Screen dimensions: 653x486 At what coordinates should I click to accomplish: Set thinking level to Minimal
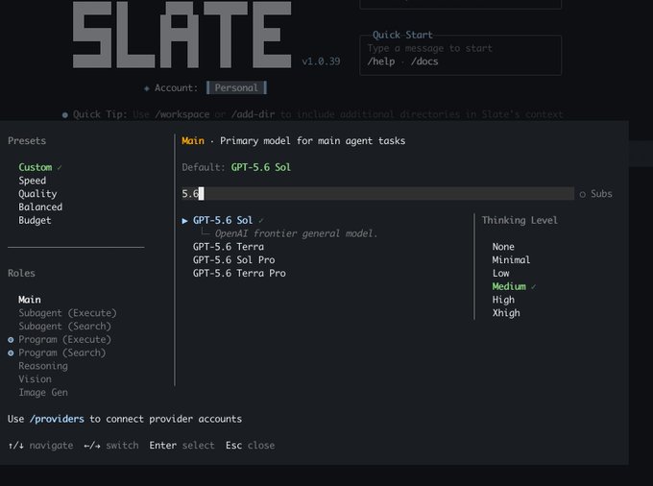[x=511, y=260]
